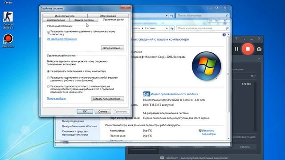Click the 5,9 performance index badge
Image resolution: width=285 pixels, height=160 pixels.
147,94
